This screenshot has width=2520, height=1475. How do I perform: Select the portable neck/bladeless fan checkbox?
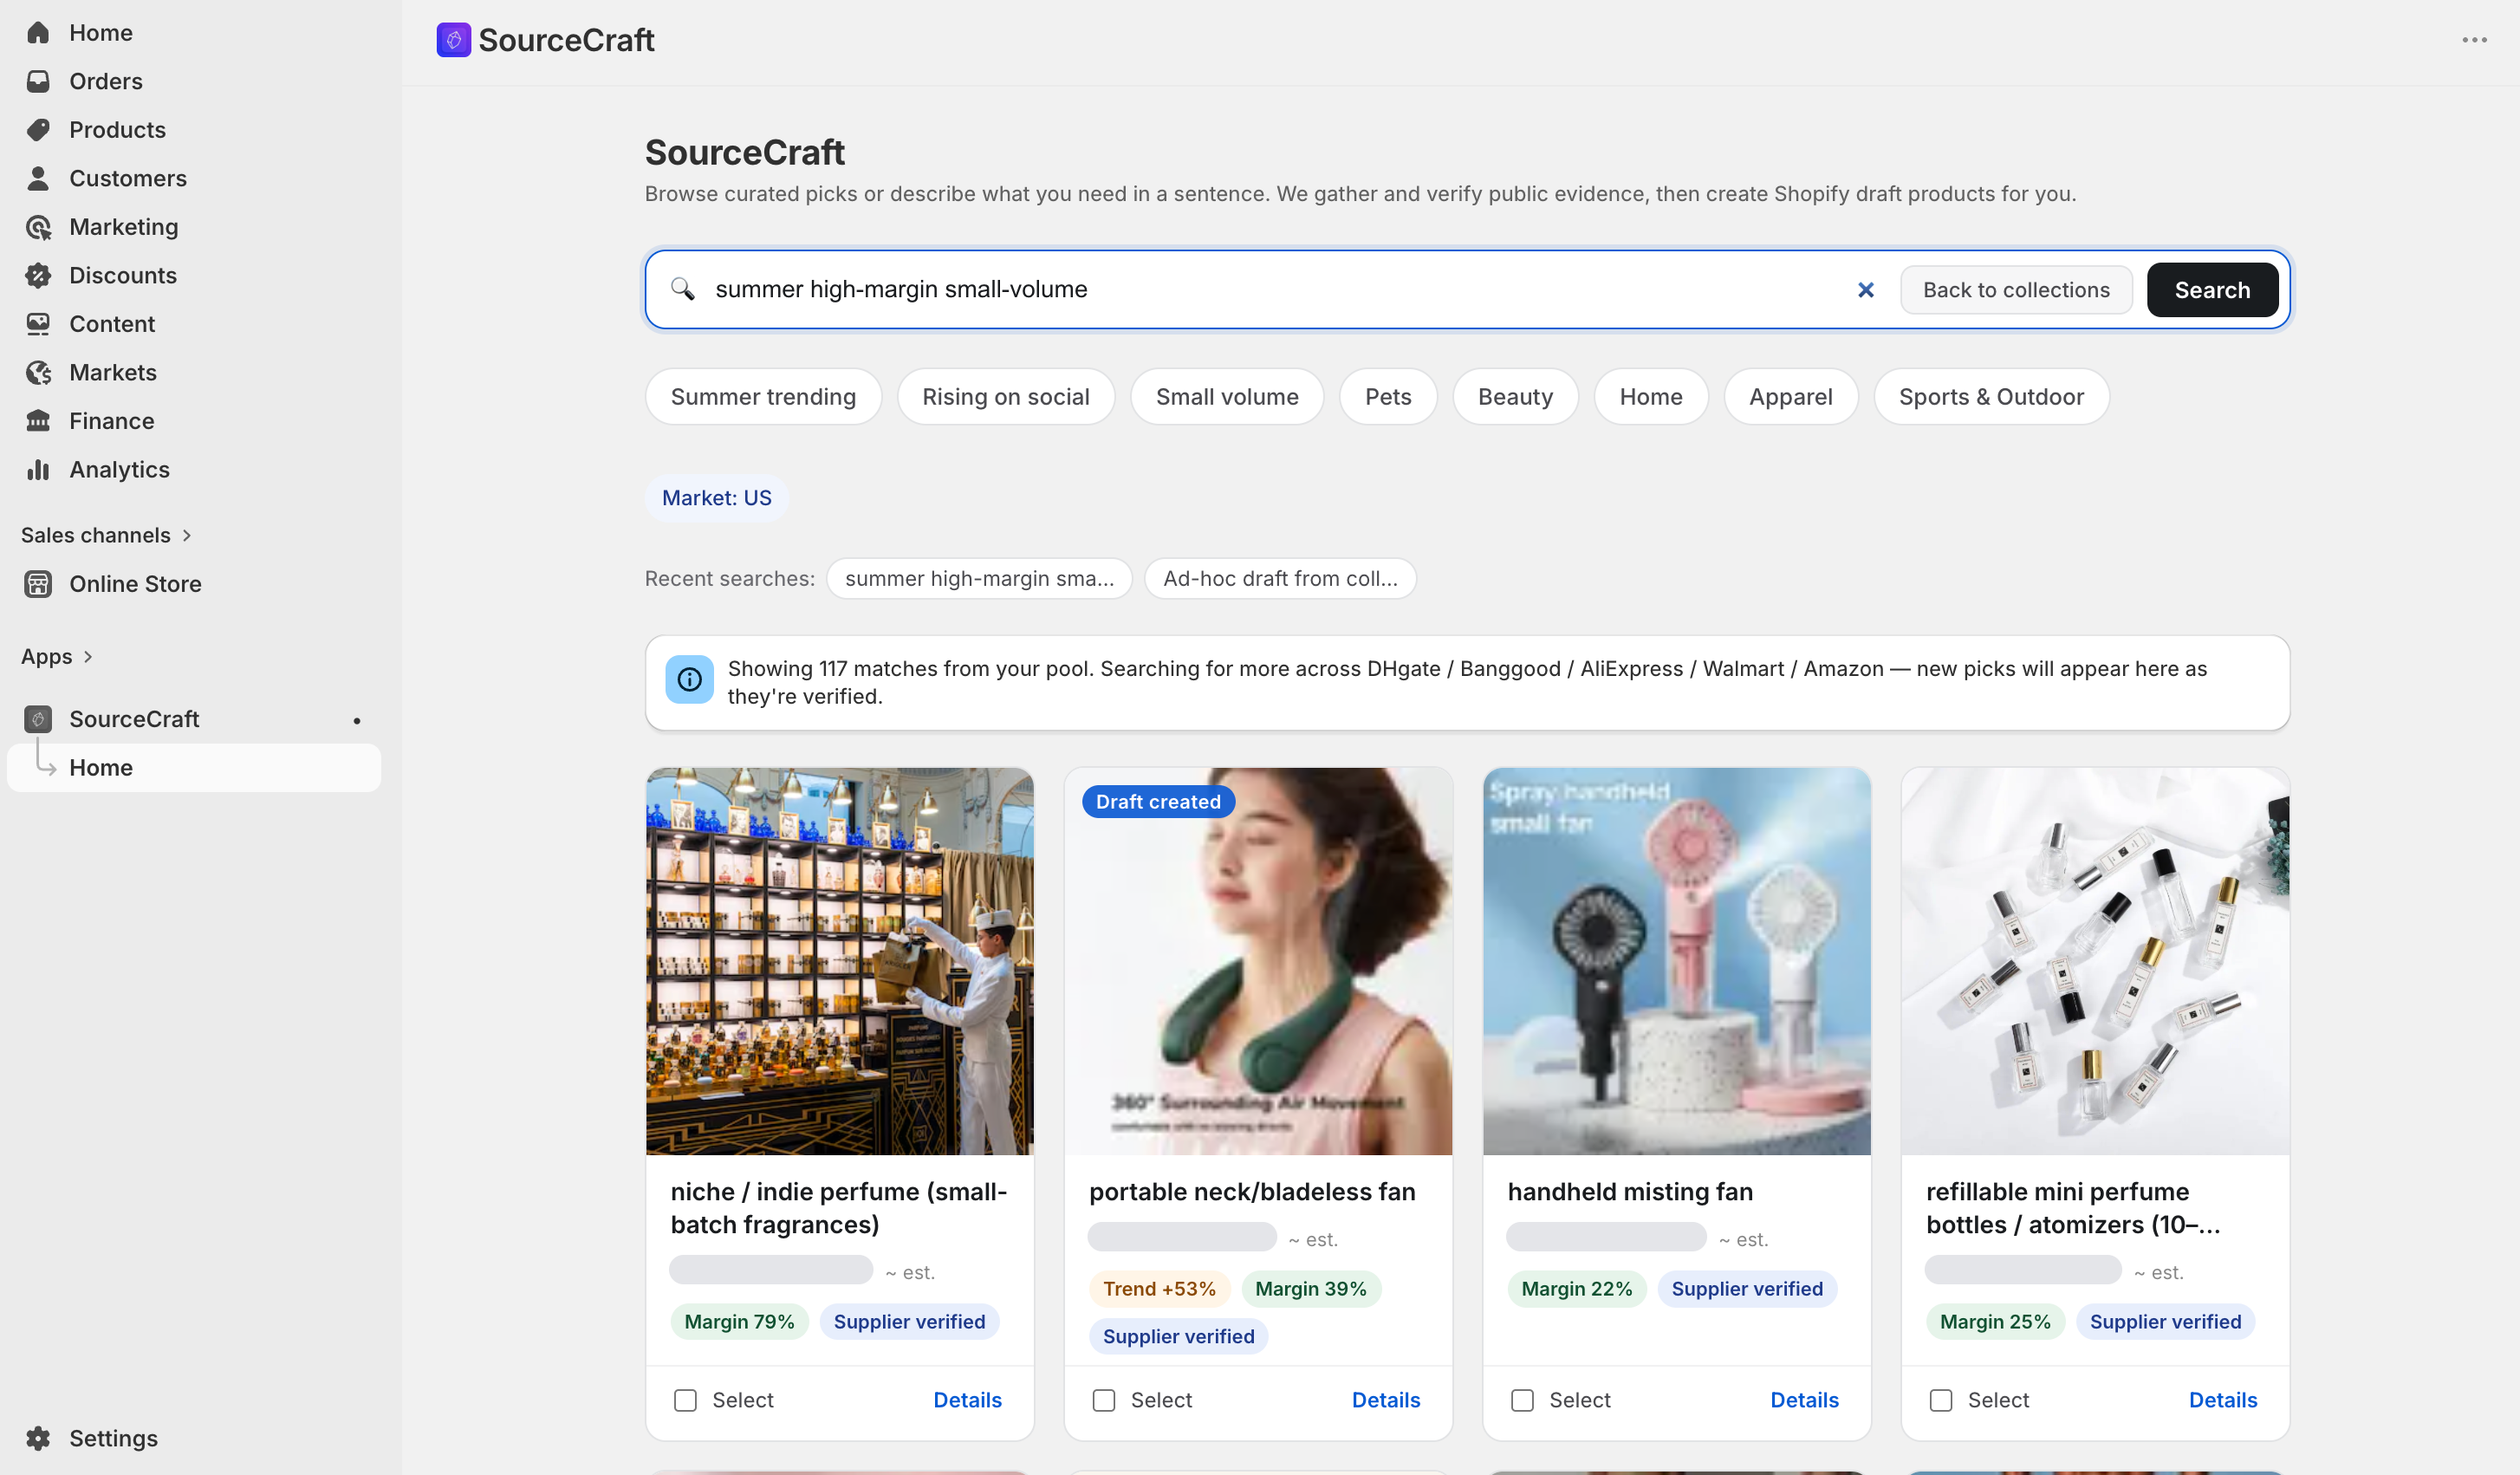pos(1104,1400)
